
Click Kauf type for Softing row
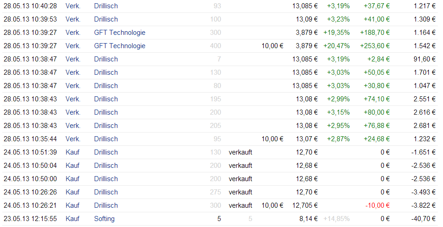click(72, 219)
